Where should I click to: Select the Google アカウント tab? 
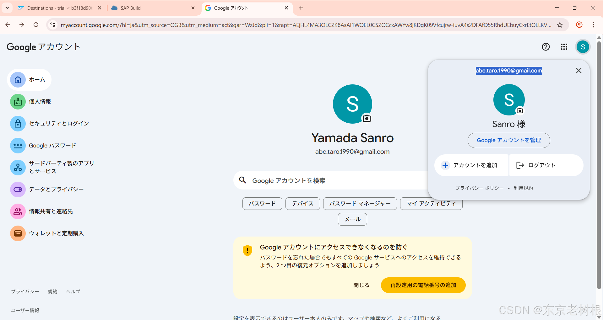pos(247,8)
